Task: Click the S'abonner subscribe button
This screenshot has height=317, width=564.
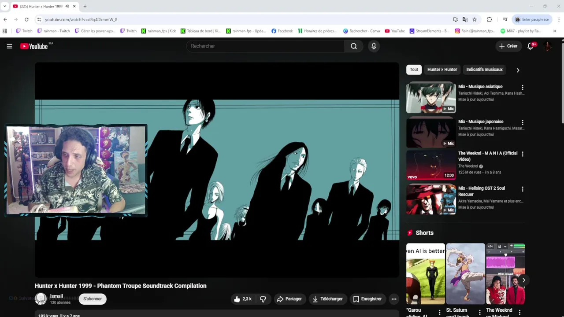Action: 93,299
